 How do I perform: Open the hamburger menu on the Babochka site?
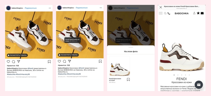click(x=161, y=13)
